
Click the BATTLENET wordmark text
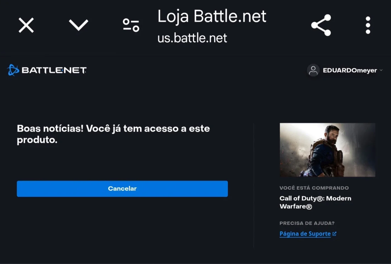pyautogui.click(x=54, y=70)
